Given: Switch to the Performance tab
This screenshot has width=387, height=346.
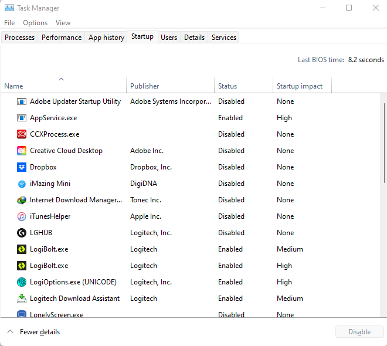Looking at the screenshot, I should tap(62, 38).
